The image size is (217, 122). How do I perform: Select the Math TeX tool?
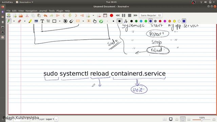(x=48, y=21)
